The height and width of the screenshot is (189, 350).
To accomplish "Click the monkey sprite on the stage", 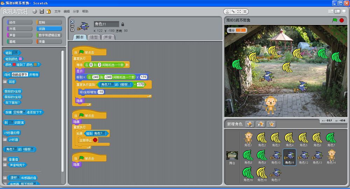I will (270, 105).
